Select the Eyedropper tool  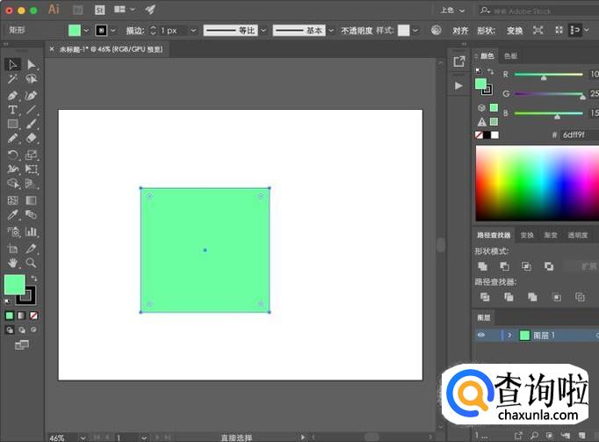[12, 214]
